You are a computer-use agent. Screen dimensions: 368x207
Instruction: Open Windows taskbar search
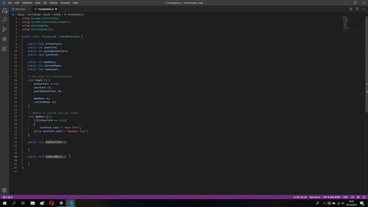pos(14,203)
